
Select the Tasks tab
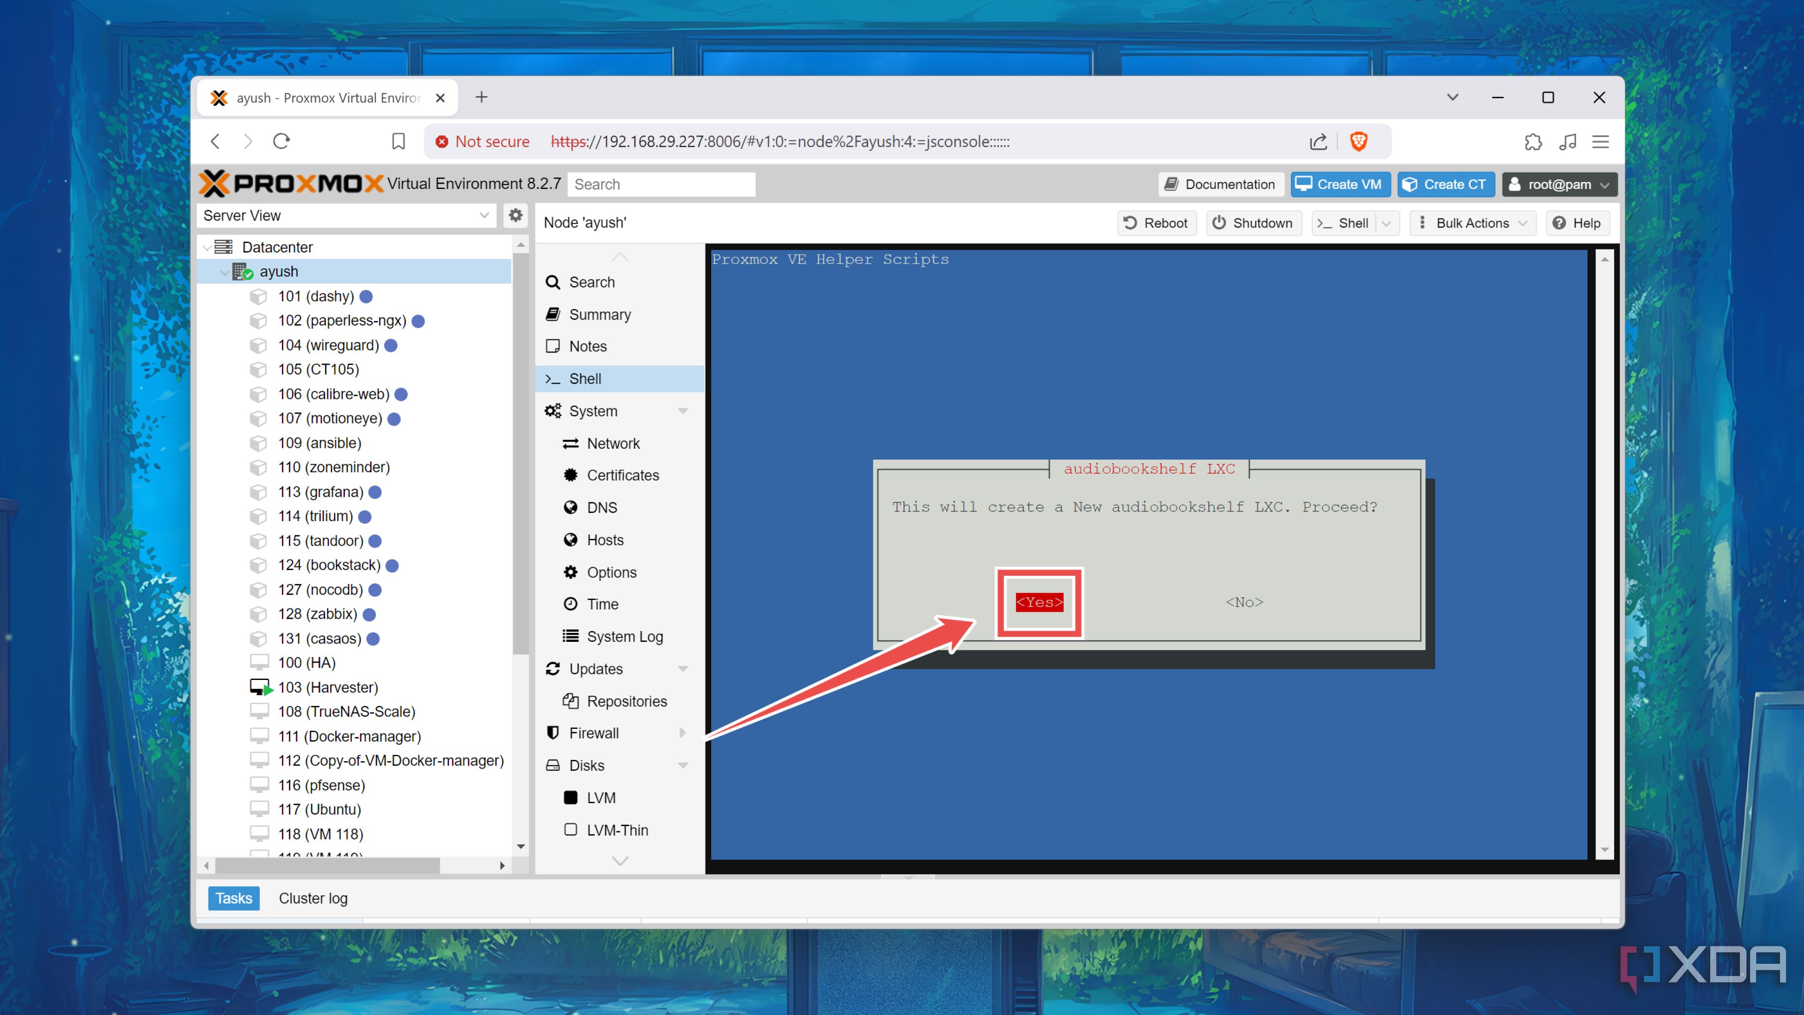(x=233, y=898)
